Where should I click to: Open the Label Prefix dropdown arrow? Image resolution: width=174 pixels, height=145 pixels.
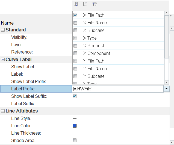point(166,89)
